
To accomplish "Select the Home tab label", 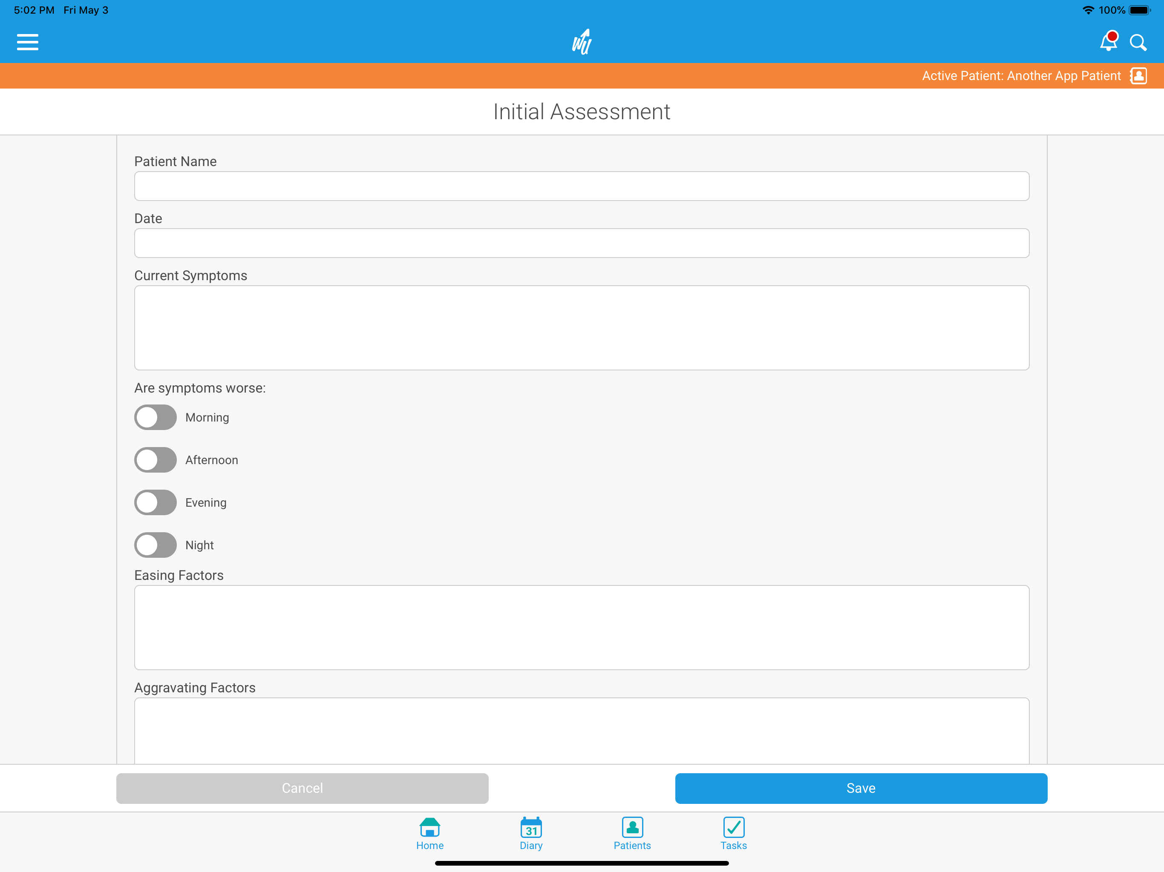I will coord(430,846).
